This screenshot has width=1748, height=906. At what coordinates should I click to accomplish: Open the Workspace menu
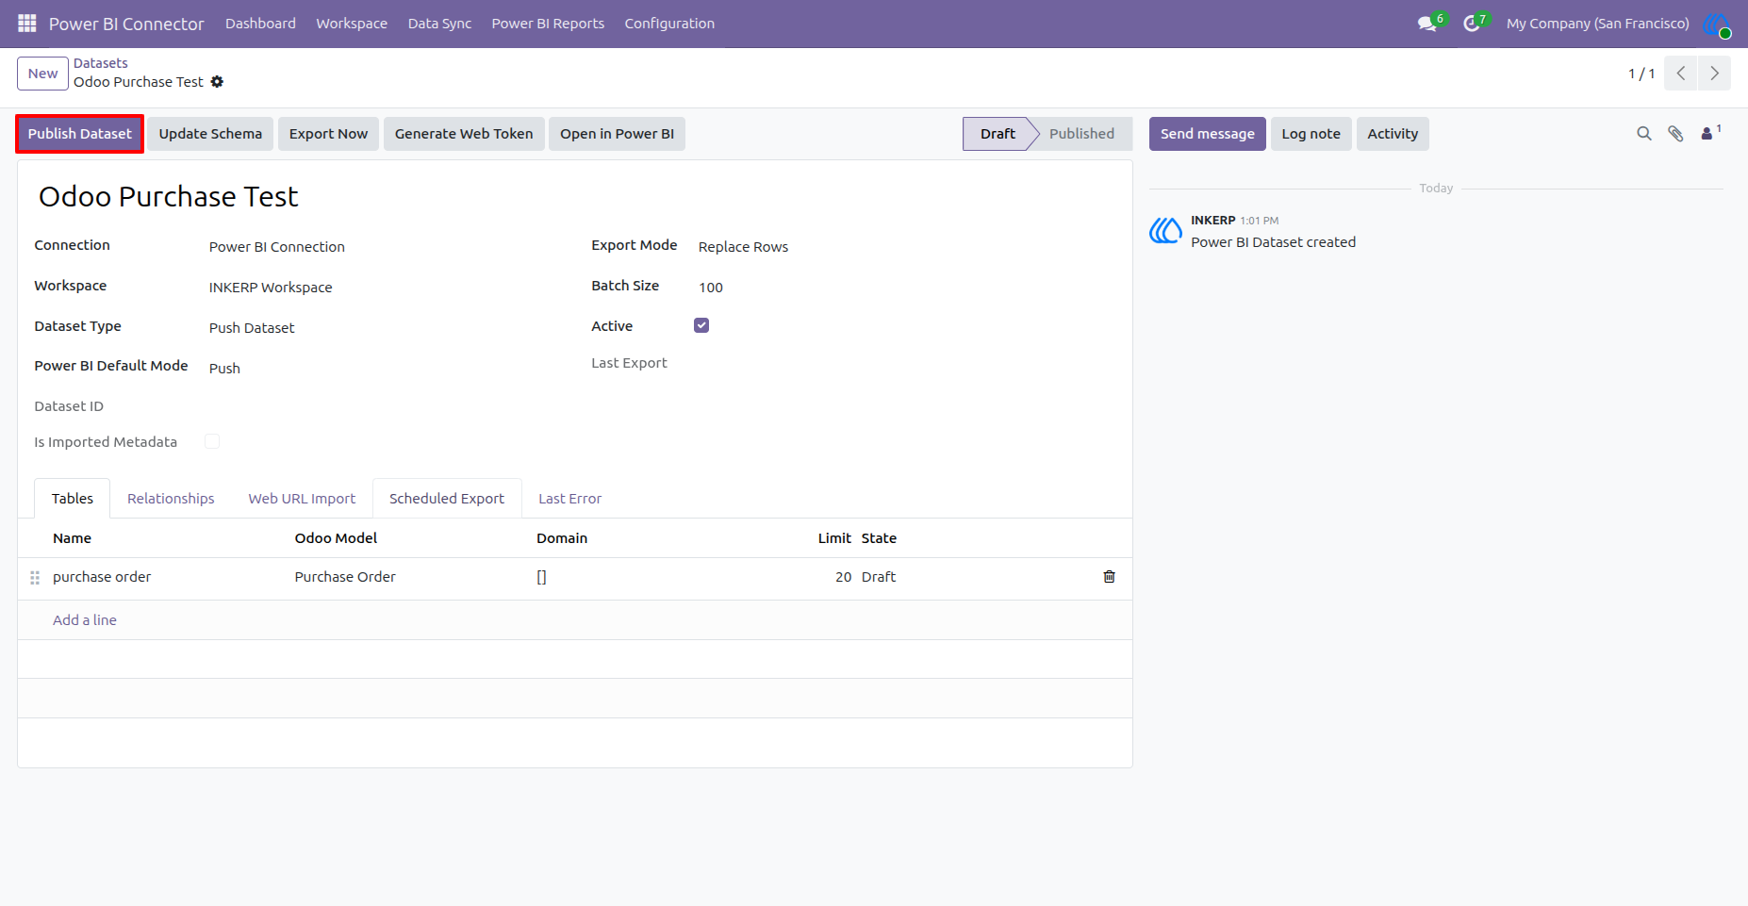pos(352,24)
